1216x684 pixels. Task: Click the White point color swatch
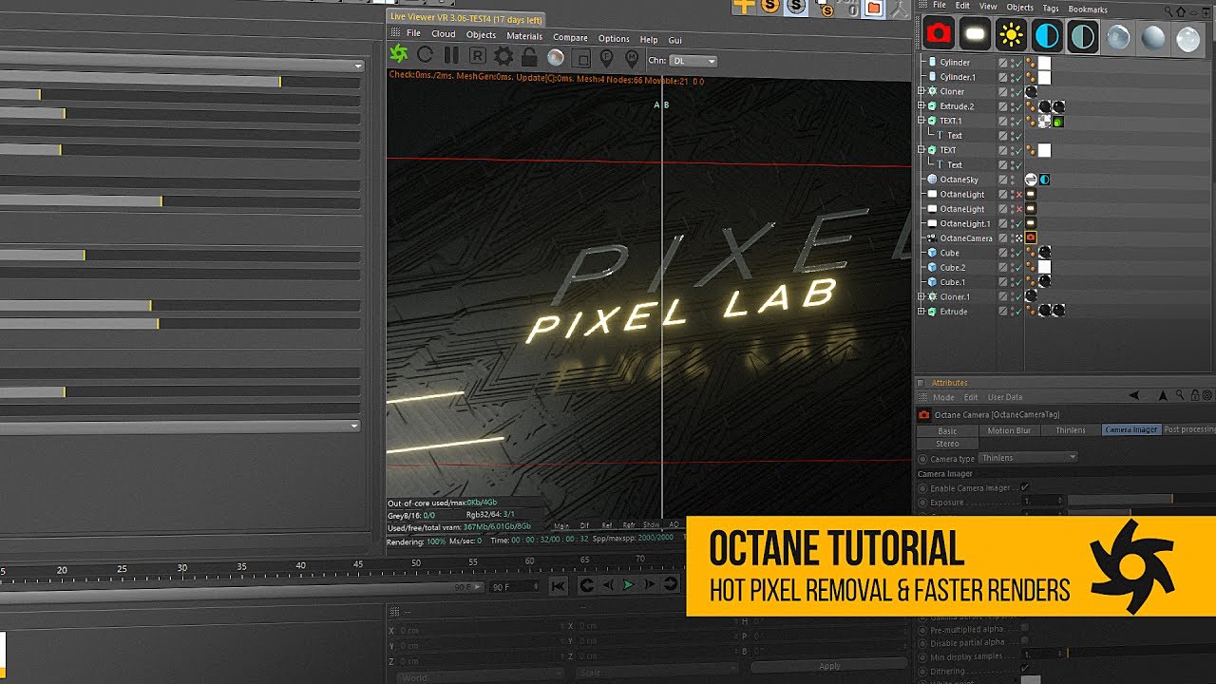coord(1031,680)
